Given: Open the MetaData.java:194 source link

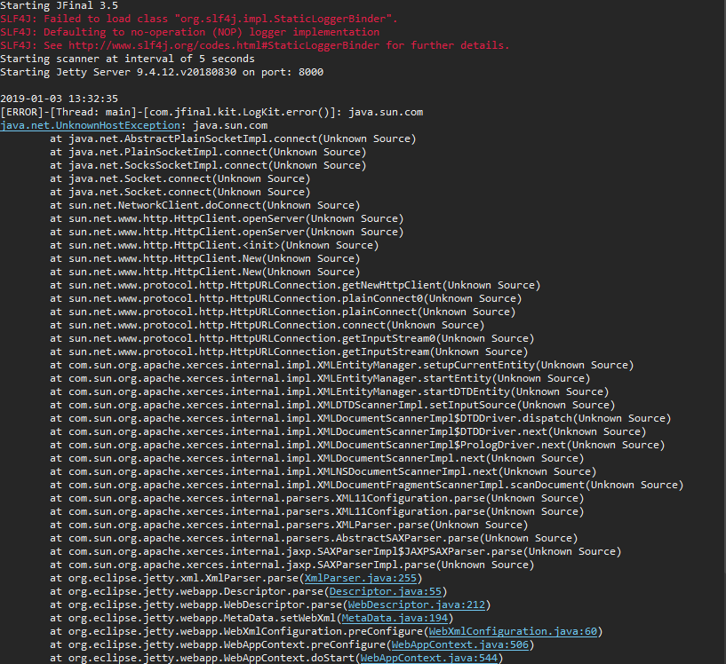Looking at the screenshot, I should point(395,618).
